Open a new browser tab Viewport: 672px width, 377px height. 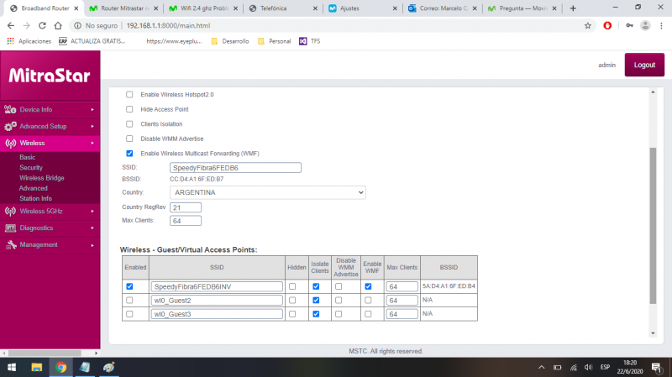tap(573, 8)
